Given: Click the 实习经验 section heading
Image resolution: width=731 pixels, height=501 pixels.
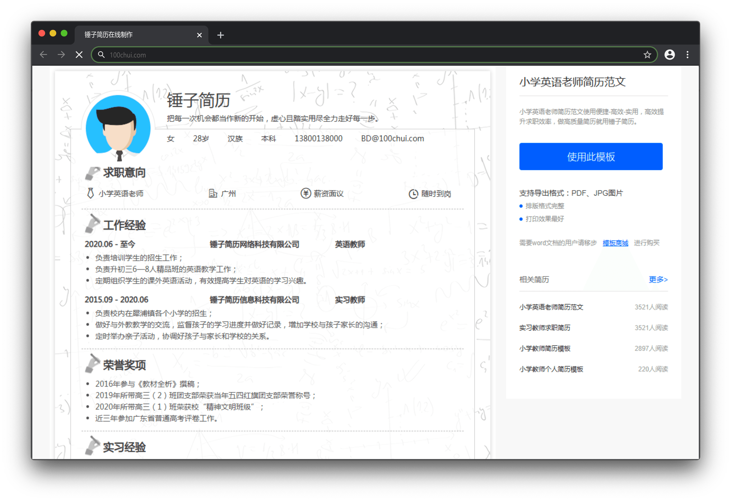Looking at the screenshot, I should pyautogui.click(x=124, y=447).
